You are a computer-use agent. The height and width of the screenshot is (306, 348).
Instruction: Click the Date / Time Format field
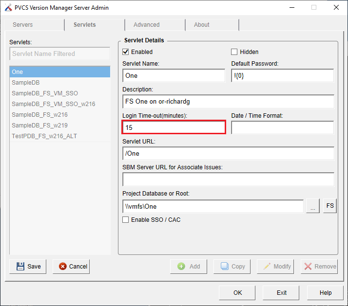pos(283,127)
